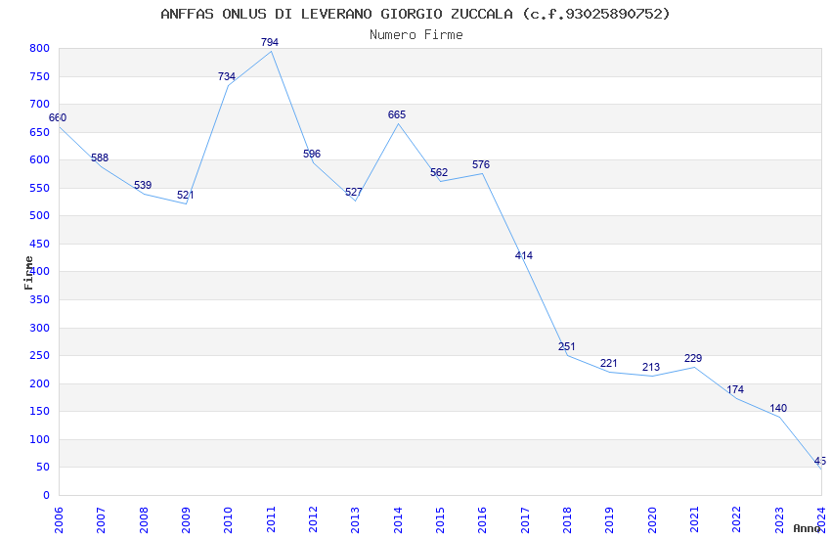
Task: Click x-axis label 2012
Action: pyautogui.click(x=313, y=519)
